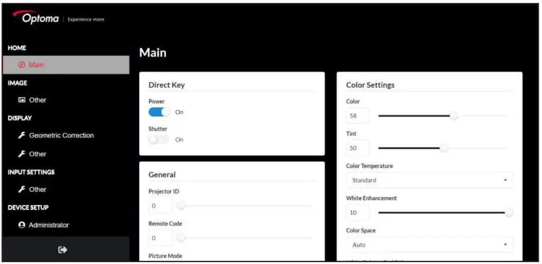The width and height of the screenshot is (542, 264).
Task: Click the White Enhancement value field
Action: (x=358, y=213)
